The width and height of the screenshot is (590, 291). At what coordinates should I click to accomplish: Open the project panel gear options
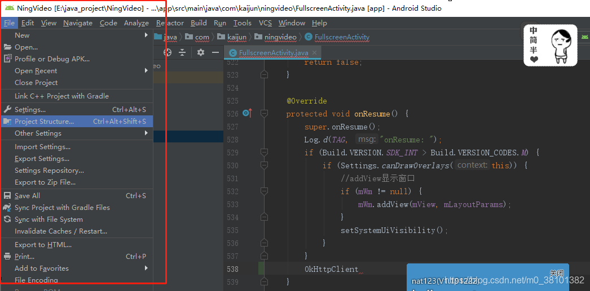(x=201, y=52)
